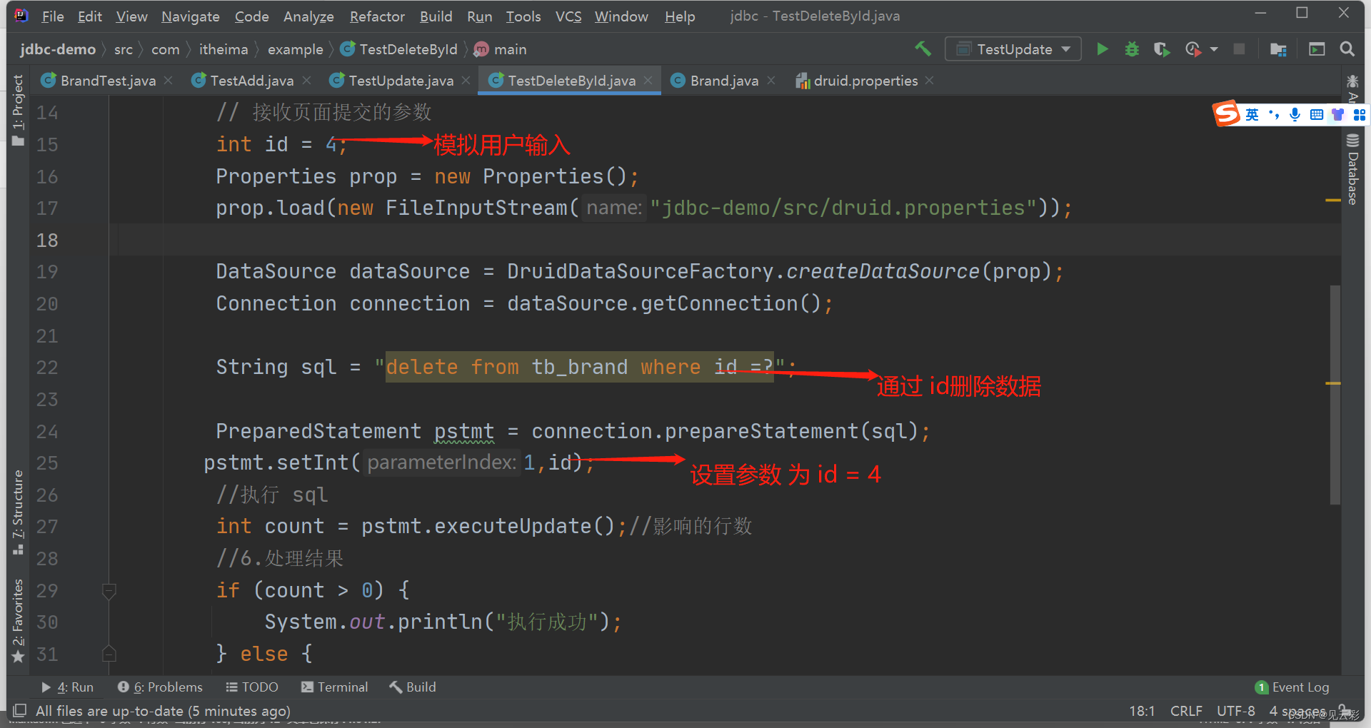Image resolution: width=1371 pixels, height=728 pixels.
Task: Open the Analyze menu
Action: click(x=308, y=16)
